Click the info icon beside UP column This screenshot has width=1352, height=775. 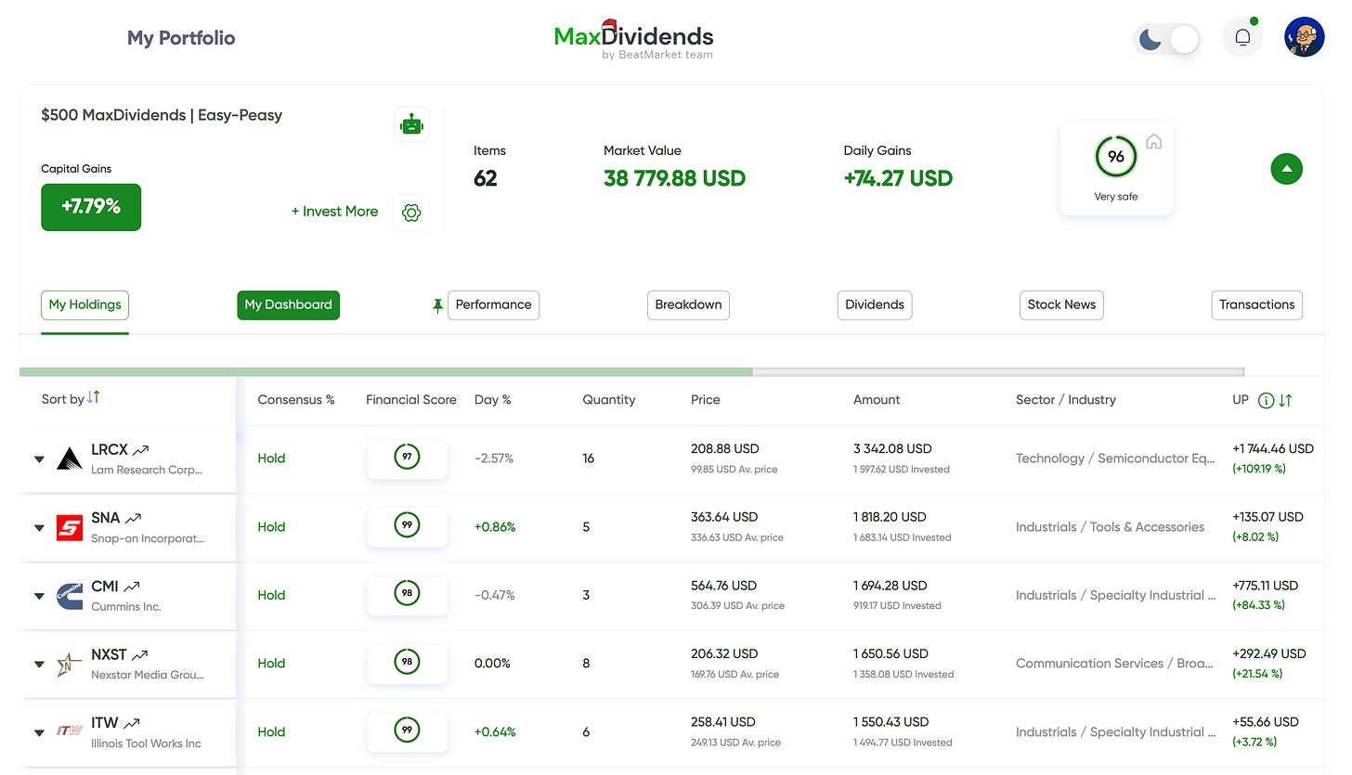[x=1266, y=401]
